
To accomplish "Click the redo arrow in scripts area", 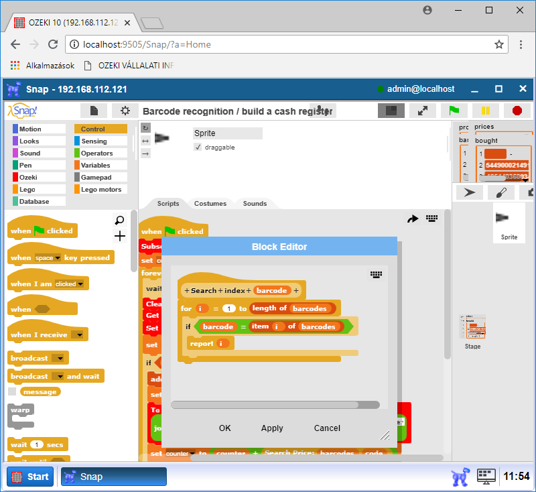I will [413, 219].
